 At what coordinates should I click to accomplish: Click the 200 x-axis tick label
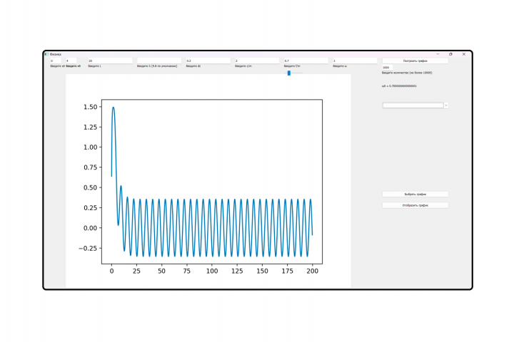point(313,271)
